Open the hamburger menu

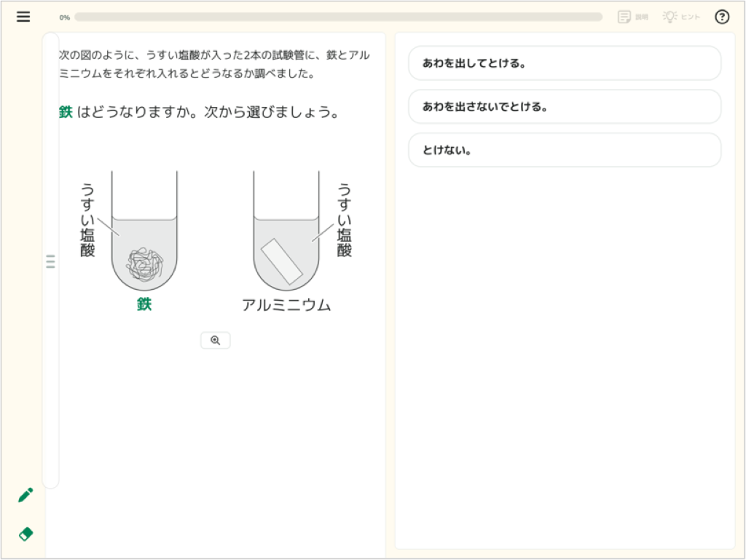click(23, 17)
